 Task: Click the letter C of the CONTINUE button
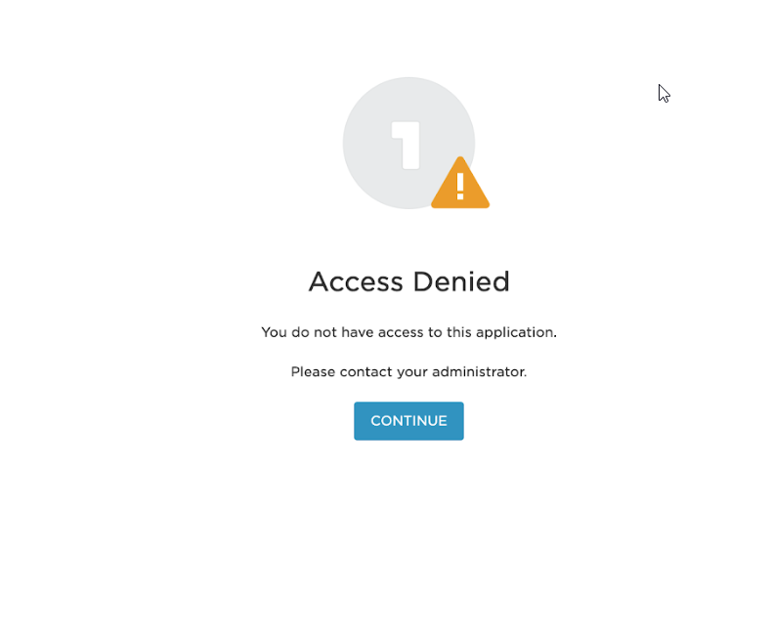[x=375, y=421]
